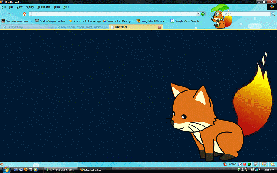Open the Tools menu
This screenshot has height=173, width=277.
tap(57, 7)
